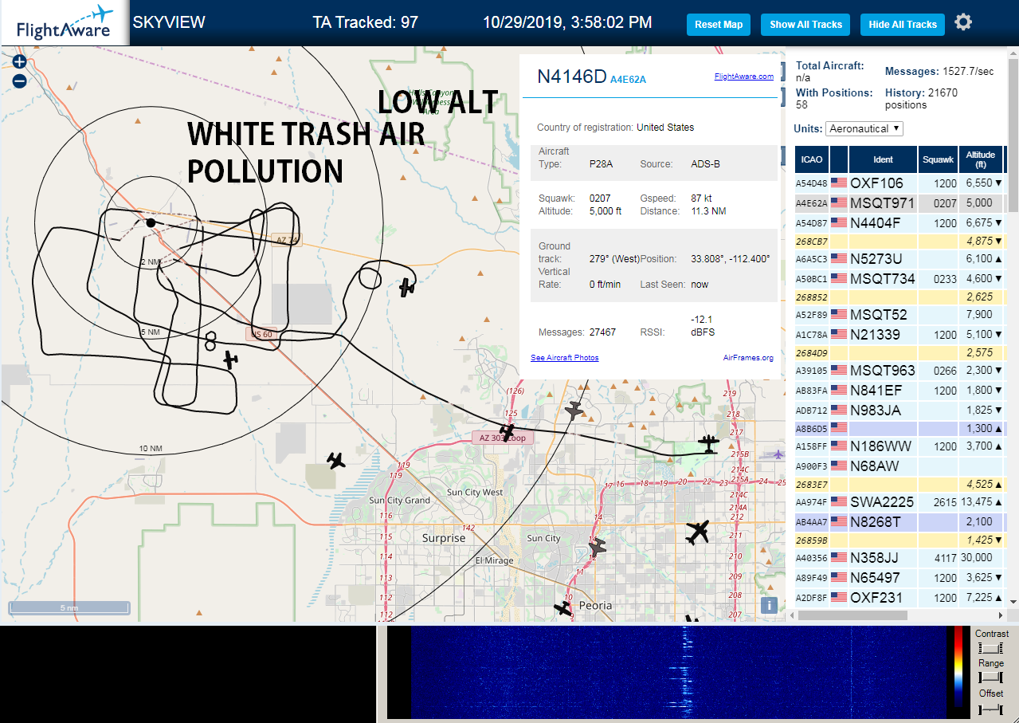Click the US flag in the N841EF row
Viewport: 1019px width, 723px height.
point(838,391)
